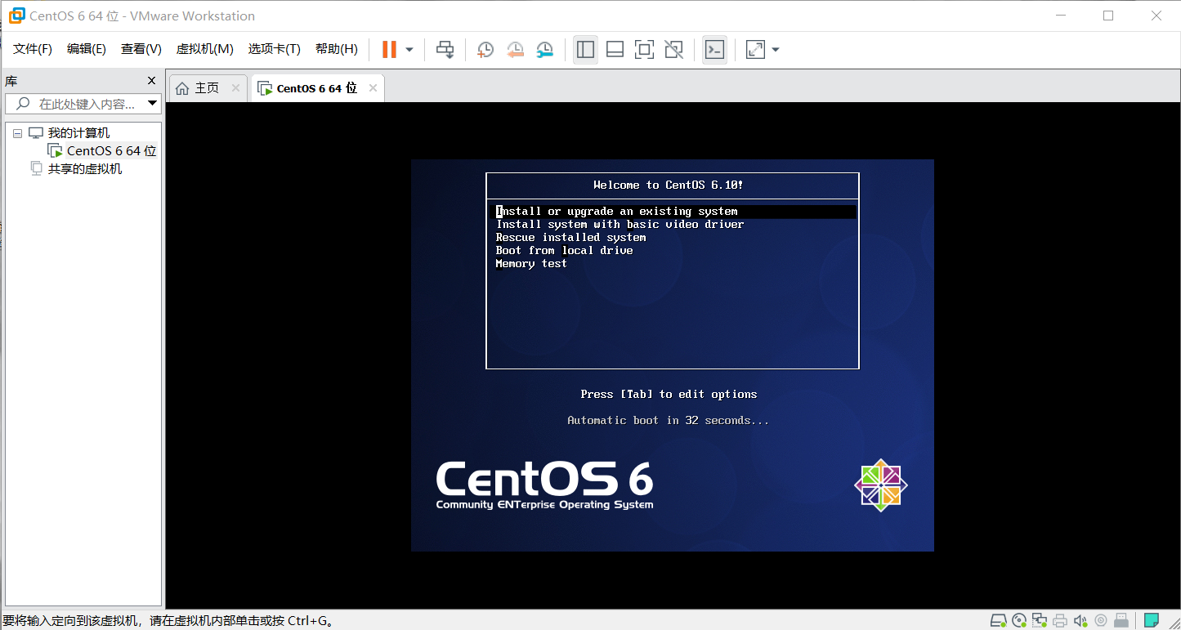Screen dimensions: 1181x630
Task: Click the CD/DVD drive status icon
Action: (x=1019, y=620)
